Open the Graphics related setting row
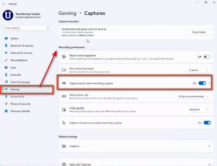The width and height of the screenshot is (217, 166). (136, 146)
